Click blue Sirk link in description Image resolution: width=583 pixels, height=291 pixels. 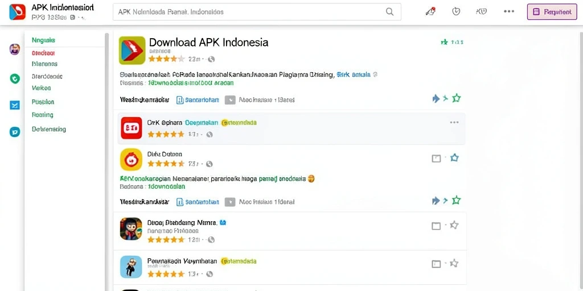[x=353, y=74]
